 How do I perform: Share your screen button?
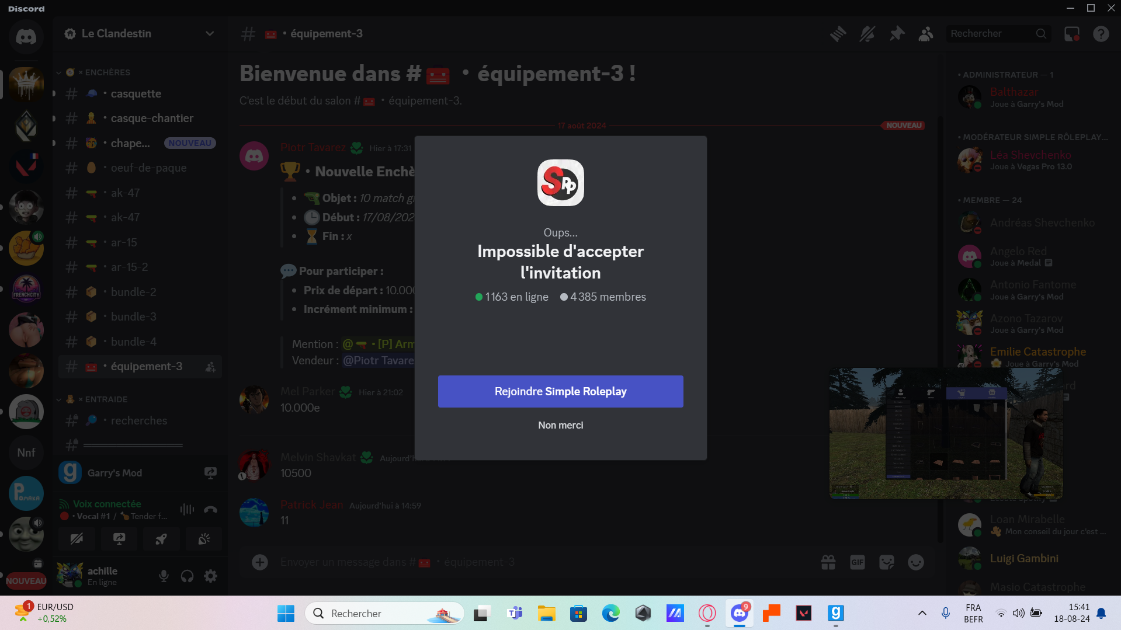[x=119, y=539]
